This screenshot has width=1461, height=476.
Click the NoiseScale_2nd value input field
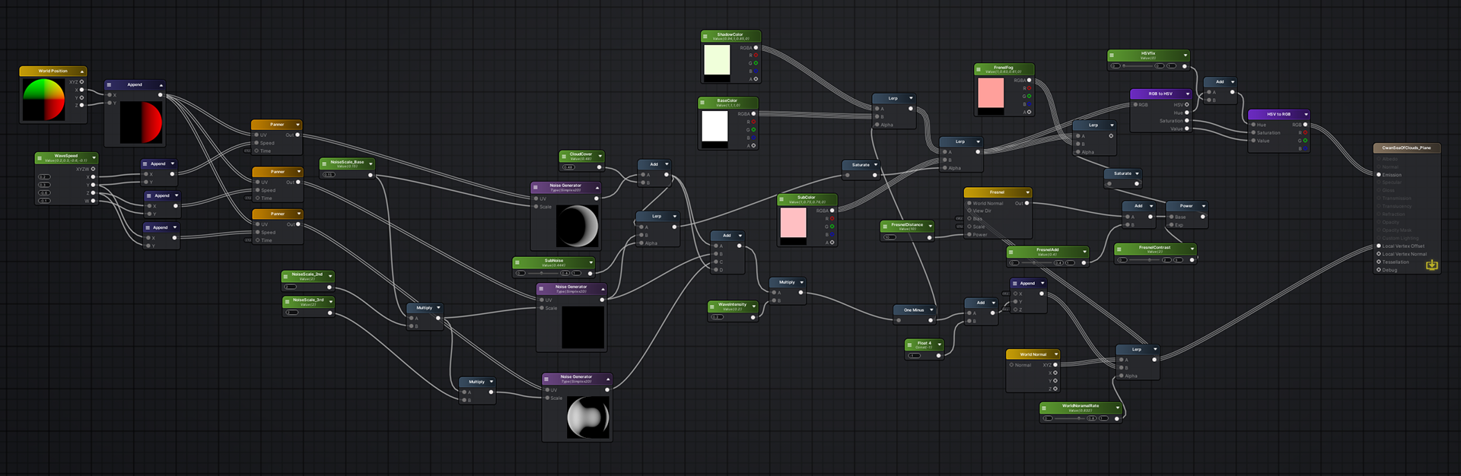(290, 287)
